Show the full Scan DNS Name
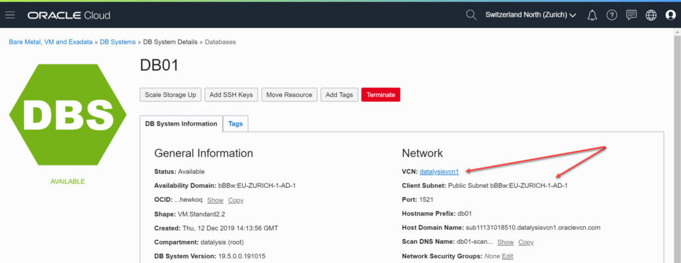 coord(505,242)
